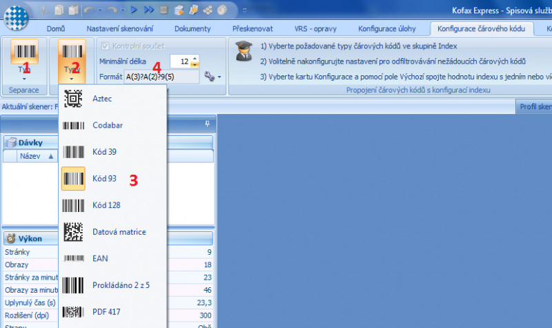The height and width of the screenshot is (328, 552).
Task: Choose EAN barcode type
Action: [x=112, y=258]
